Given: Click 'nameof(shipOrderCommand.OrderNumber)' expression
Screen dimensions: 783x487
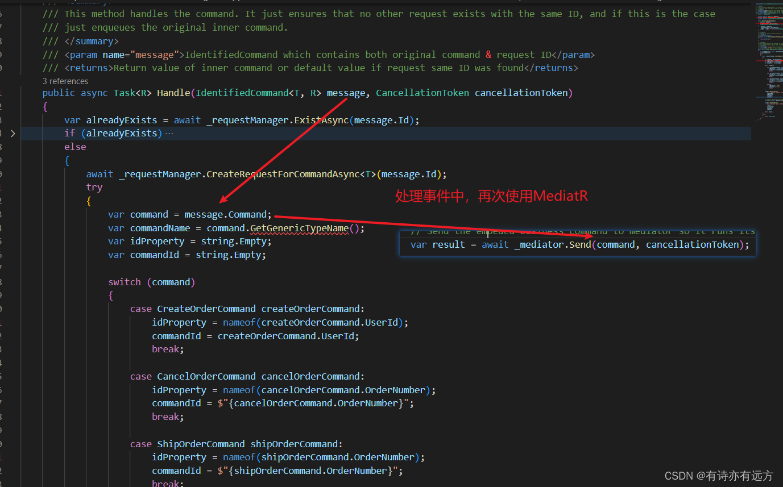Looking at the screenshot, I should click(x=321, y=457).
